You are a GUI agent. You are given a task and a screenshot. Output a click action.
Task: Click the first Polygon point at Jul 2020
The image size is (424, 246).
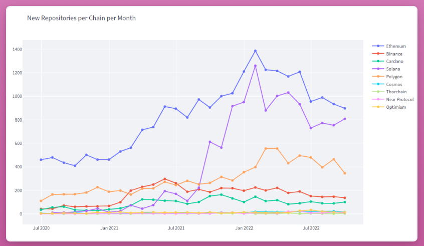41,201
